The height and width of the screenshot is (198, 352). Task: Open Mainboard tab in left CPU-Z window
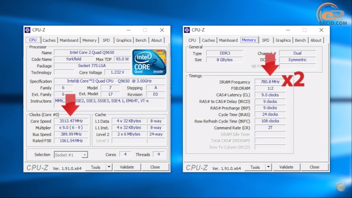[69, 40]
